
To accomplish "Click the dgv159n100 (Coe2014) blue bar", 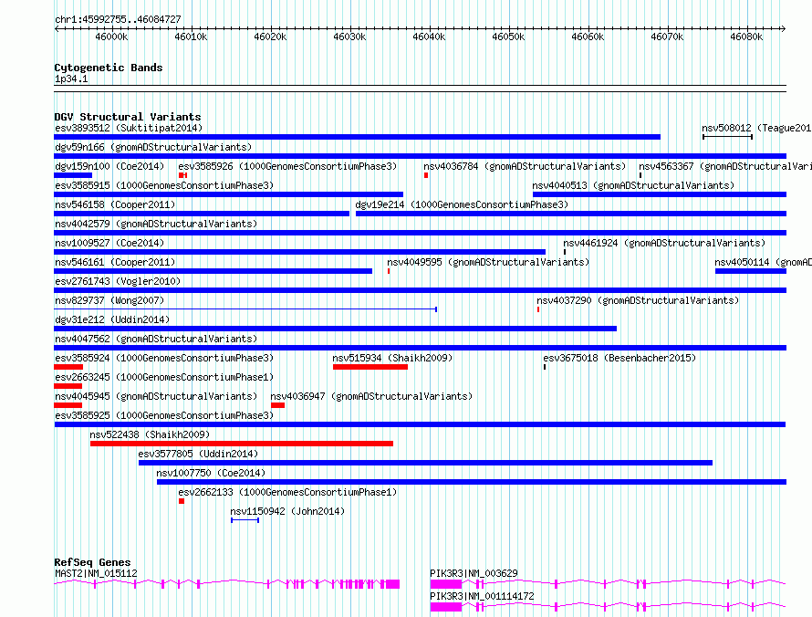I will point(73,175).
